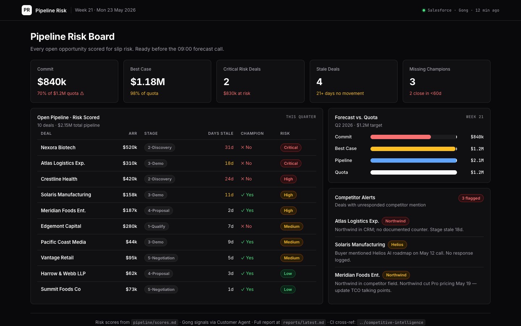Sort table by CHAMPION column header
Image resolution: width=521 pixels, height=326 pixels.
(x=252, y=134)
